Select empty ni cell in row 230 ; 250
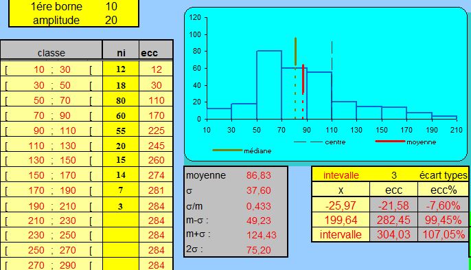 pyautogui.click(x=121, y=235)
